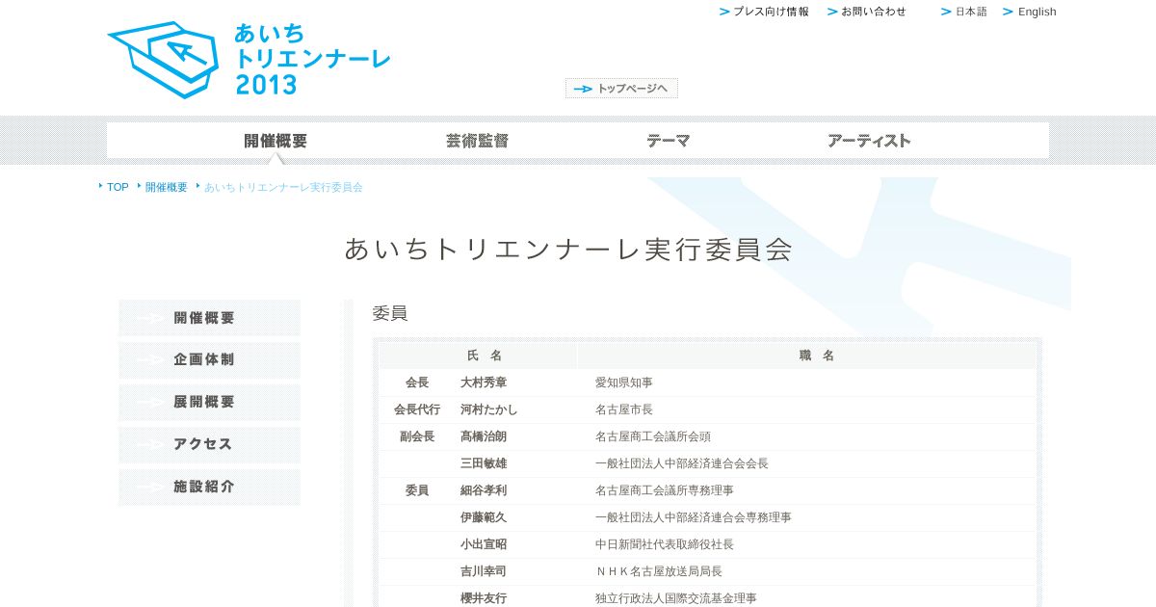Click title 名古屋商工会議所専務理事
Screen dimensions: 1156x607
[x=665, y=490]
